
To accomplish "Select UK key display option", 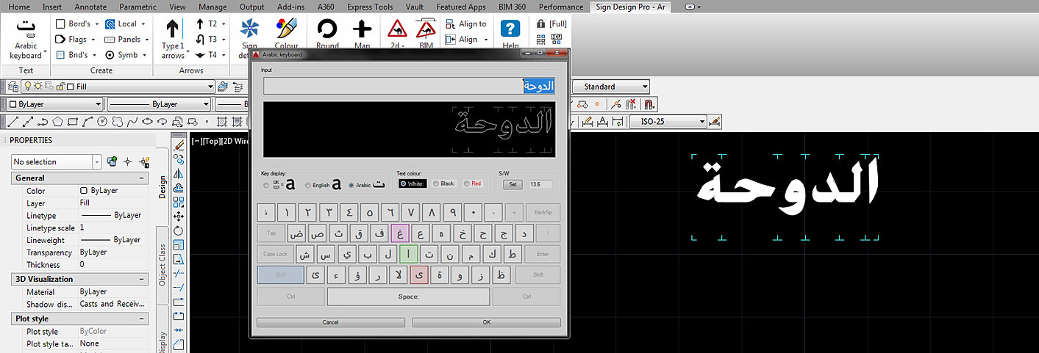I will pyautogui.click(x=266, y=186).
